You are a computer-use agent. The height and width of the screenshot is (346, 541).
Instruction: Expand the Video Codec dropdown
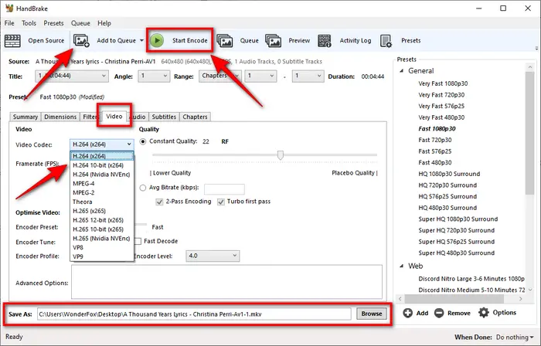click(101, 144)
